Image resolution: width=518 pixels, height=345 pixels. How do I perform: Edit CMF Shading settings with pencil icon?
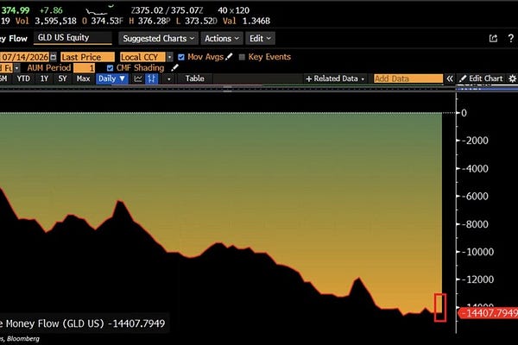174,68
